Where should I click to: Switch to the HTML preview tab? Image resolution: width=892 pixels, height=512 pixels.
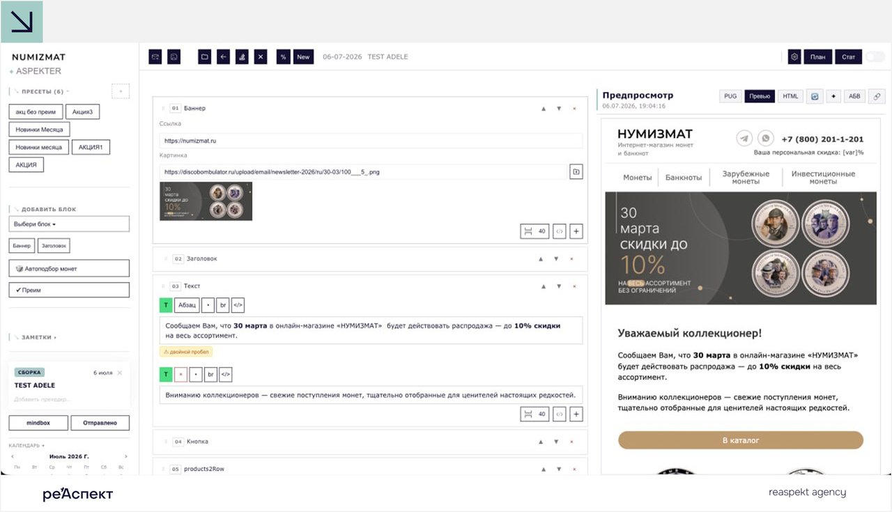point(790,96)
